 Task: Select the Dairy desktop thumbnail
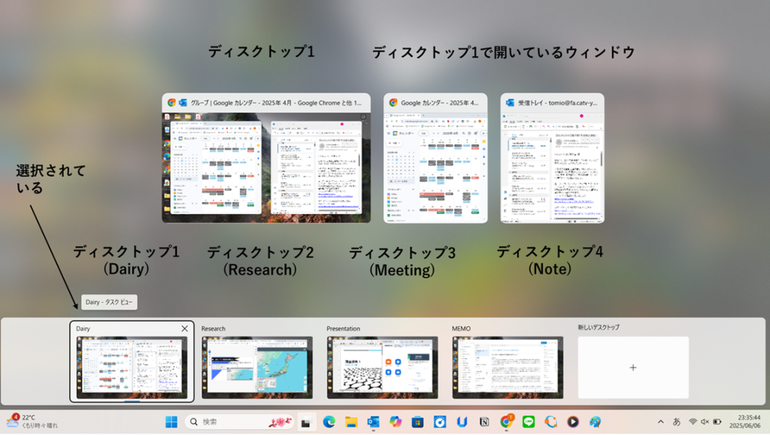(132, 367)
